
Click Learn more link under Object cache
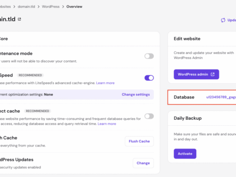tap(107, 124)
